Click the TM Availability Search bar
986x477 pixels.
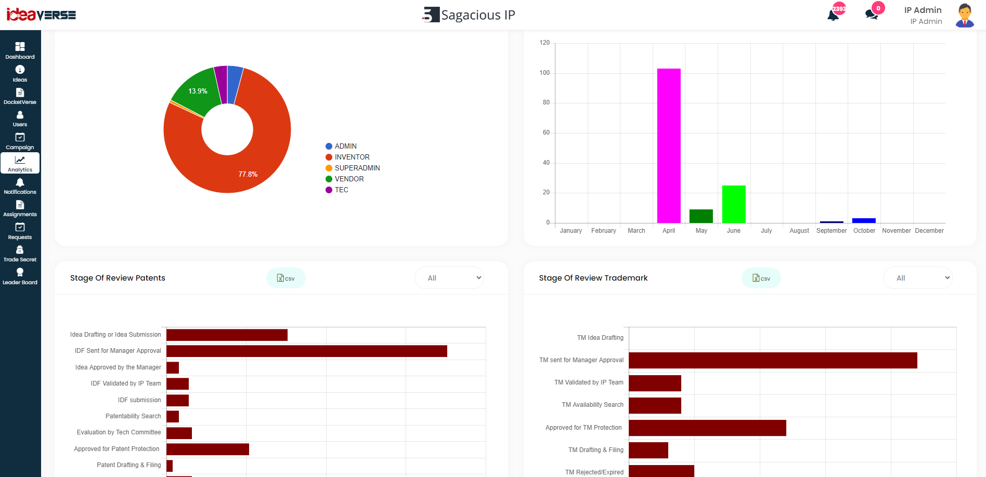pos(655,406)
